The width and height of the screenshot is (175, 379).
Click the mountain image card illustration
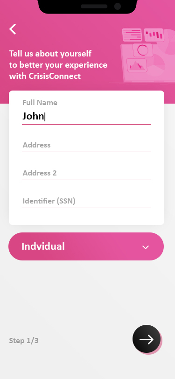tap(137, 65)
